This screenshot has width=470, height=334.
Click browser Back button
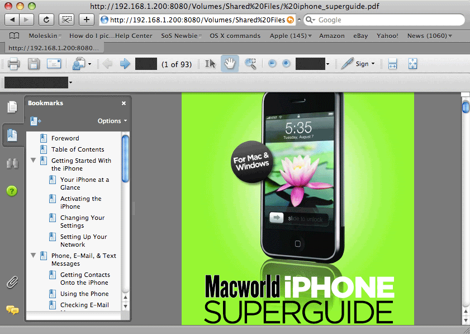12,20
